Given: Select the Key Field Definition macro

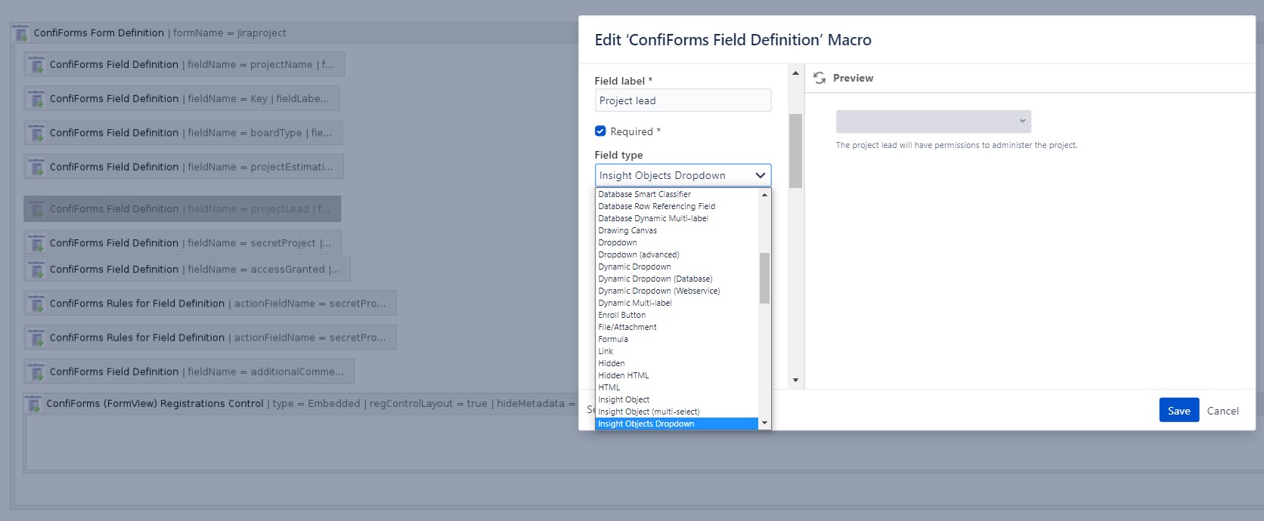Looking at the screenshot, I should 181,98.
